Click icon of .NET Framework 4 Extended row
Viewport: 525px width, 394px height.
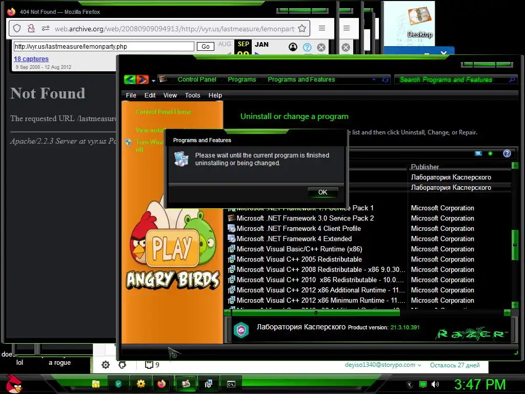pyautogui.click(x=231, y=239)
